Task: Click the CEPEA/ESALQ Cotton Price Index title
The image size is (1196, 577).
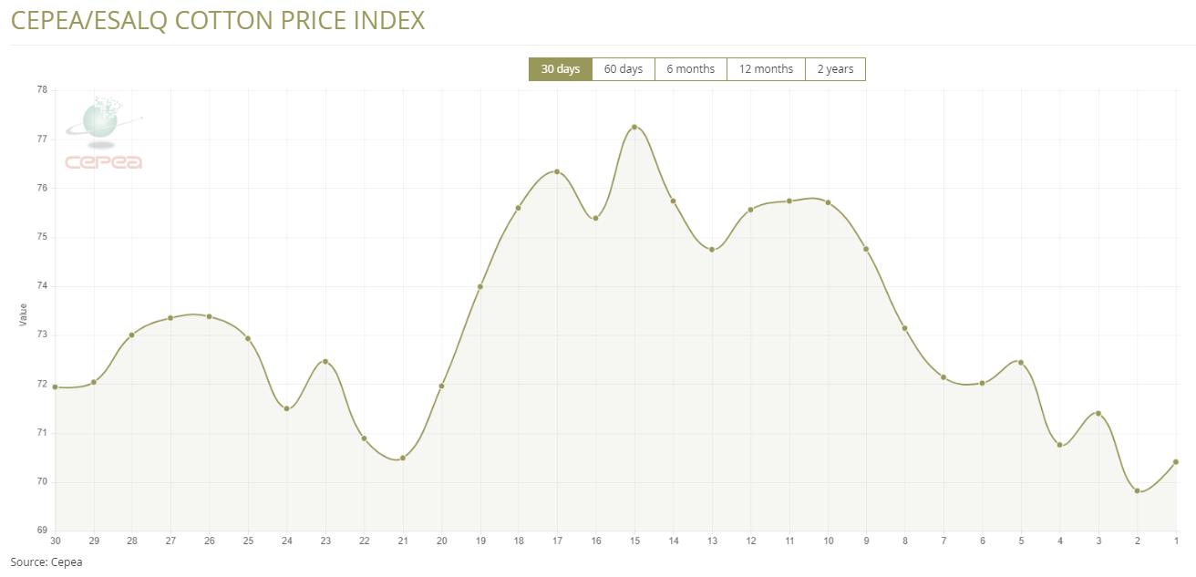Action: tap(218, 20)
